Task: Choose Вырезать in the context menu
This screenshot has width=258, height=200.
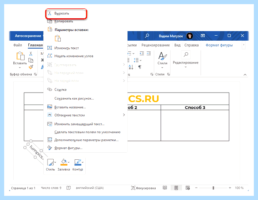Action: [66, 13]
